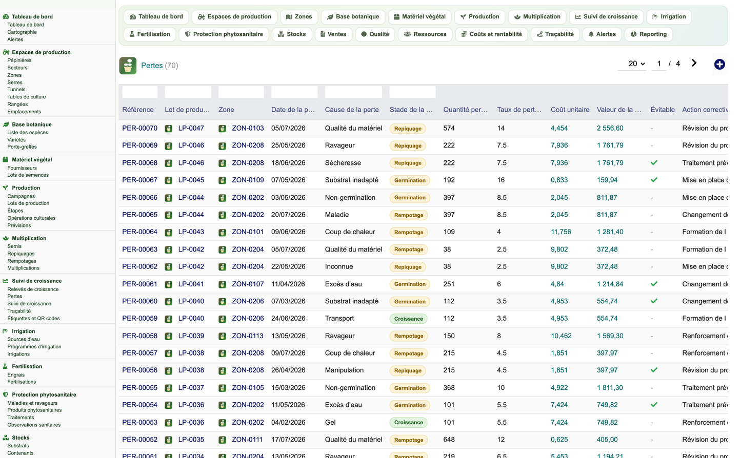Click Irrigation sidebar icon
Image resolution: width=741 pixels, height=458 pixels.
6,331
